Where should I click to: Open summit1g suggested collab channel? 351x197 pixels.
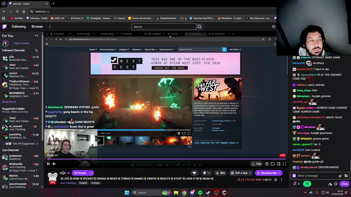(x=21, y=136)
